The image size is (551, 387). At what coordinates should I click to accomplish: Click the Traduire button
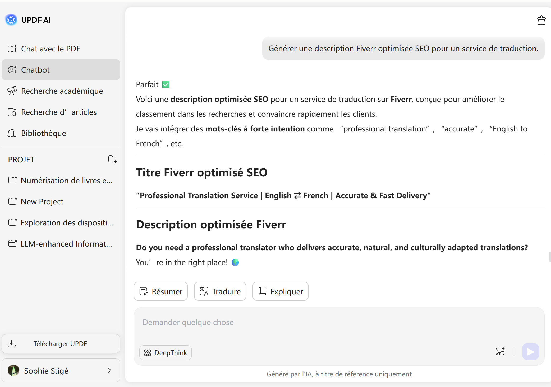tap(220, 291)
